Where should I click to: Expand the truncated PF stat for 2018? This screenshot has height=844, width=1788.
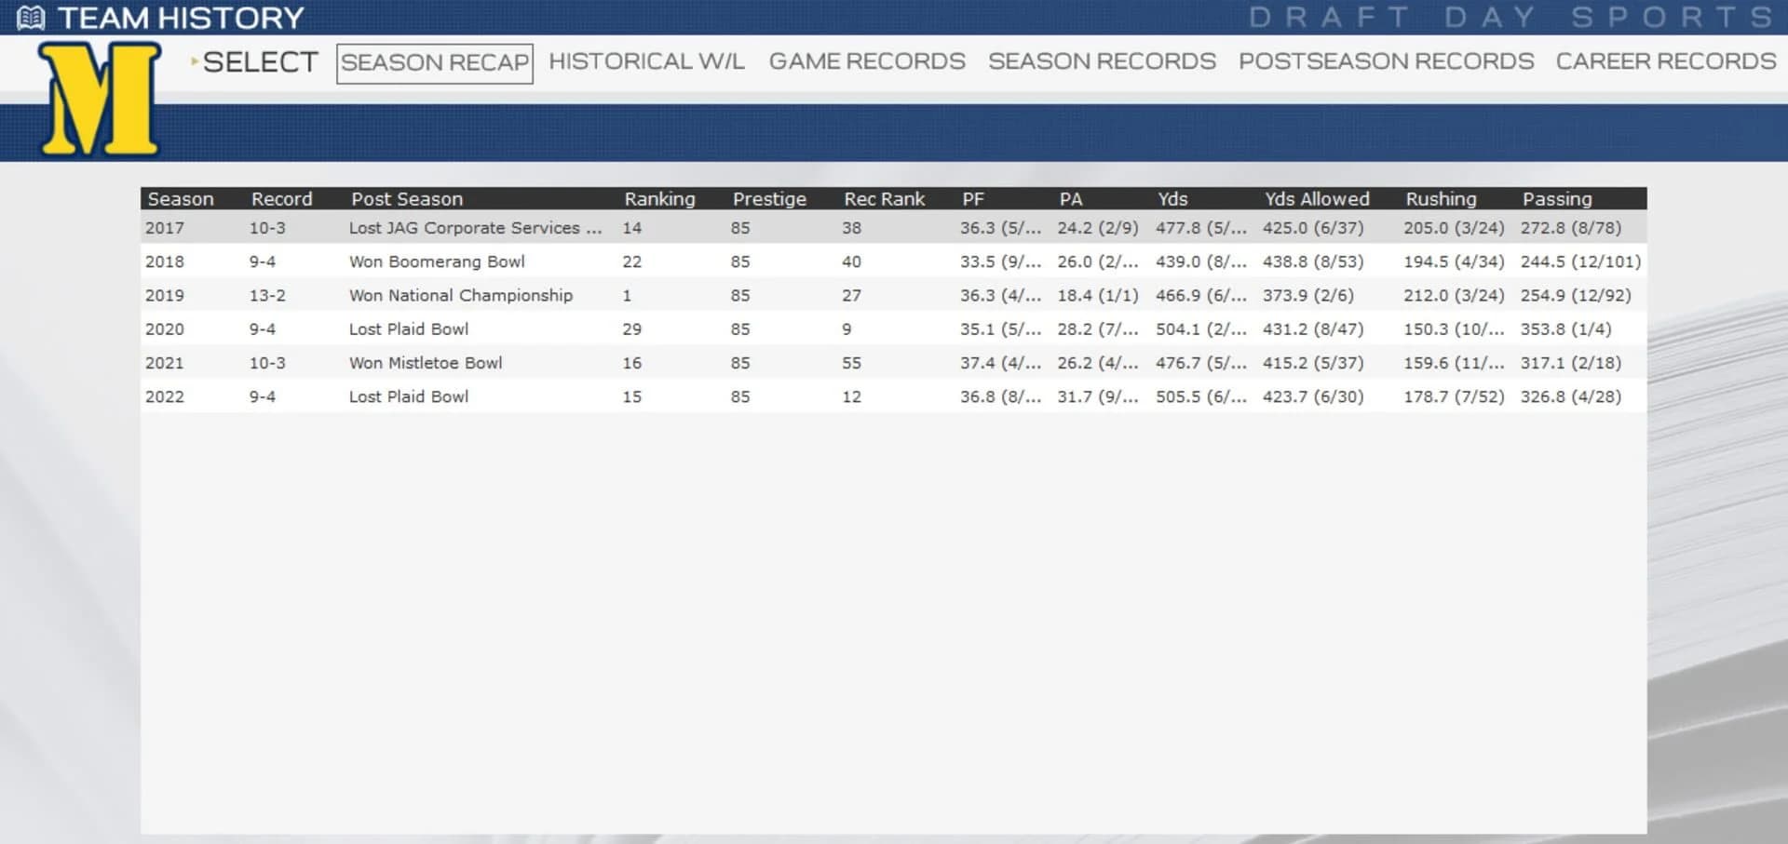(1000, 261)
